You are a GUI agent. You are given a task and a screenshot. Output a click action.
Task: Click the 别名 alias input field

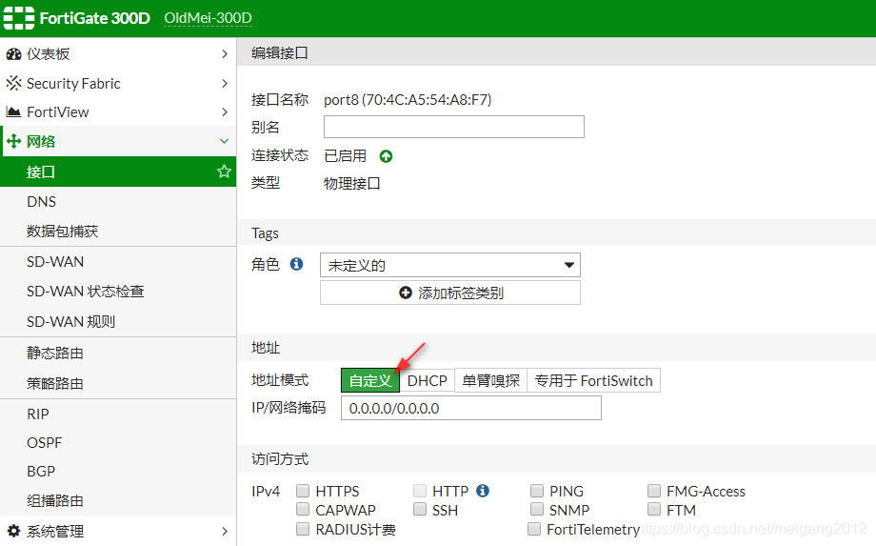pyautogui.click(x=454, y=127)
